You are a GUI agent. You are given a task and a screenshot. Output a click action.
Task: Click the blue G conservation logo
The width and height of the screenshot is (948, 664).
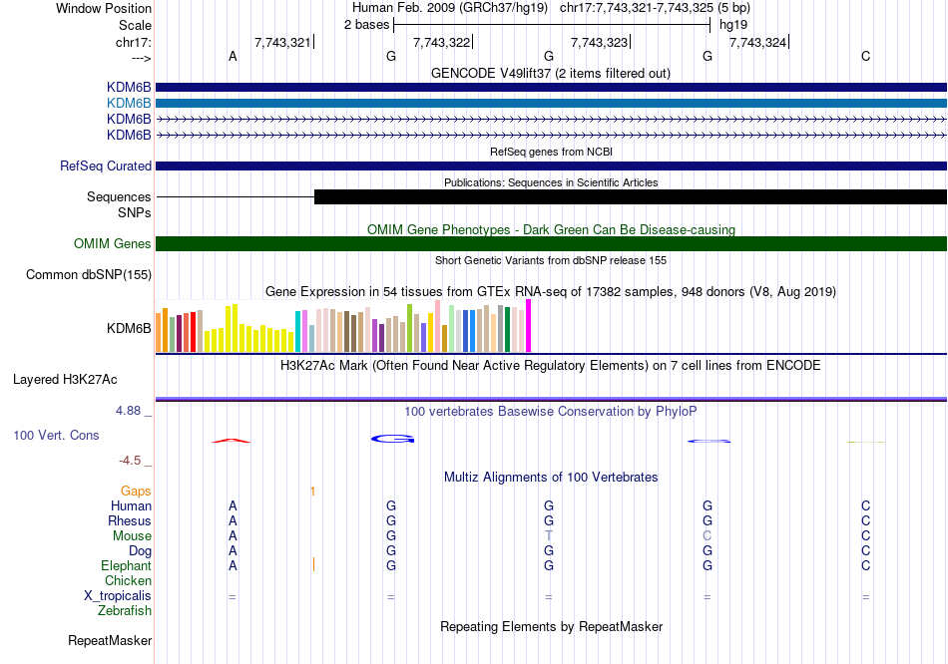[x=393, y=439]
